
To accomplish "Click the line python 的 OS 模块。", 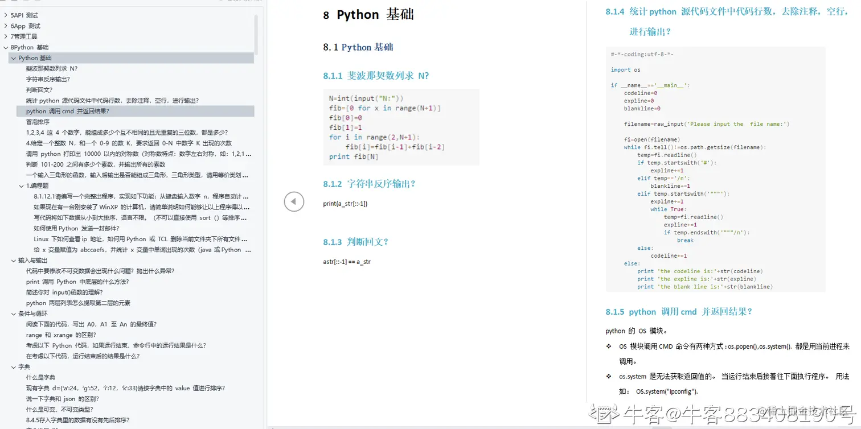I will point(637,331).
